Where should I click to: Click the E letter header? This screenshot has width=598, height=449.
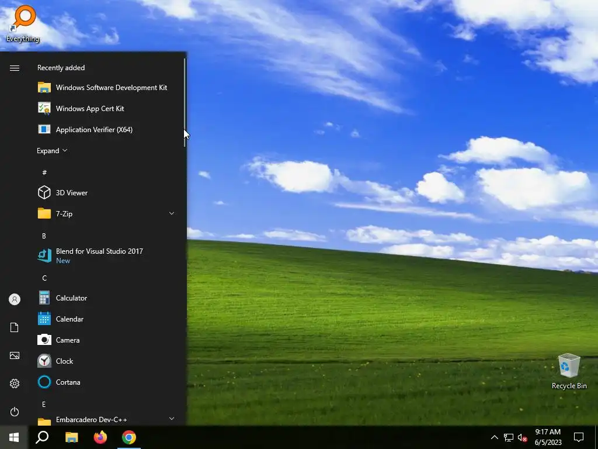coord(44,404)
